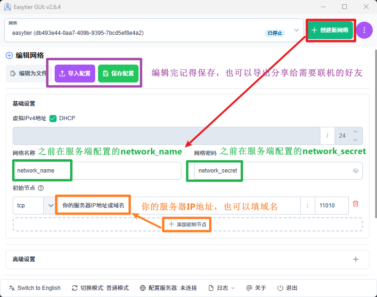Image resolution: width=377 pixels, height=297 pixels.
Task: Increase the subnet mask value 24
Action: [x=355, y=132]
